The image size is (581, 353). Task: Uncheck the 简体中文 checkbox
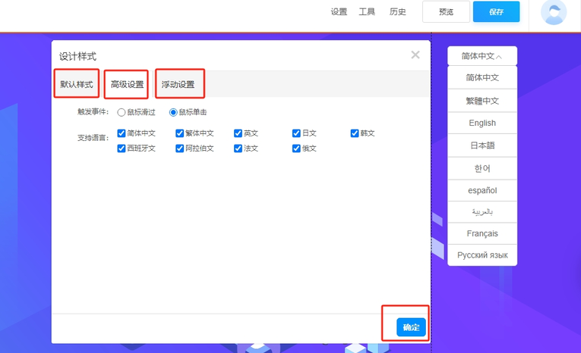pos(122,133)
